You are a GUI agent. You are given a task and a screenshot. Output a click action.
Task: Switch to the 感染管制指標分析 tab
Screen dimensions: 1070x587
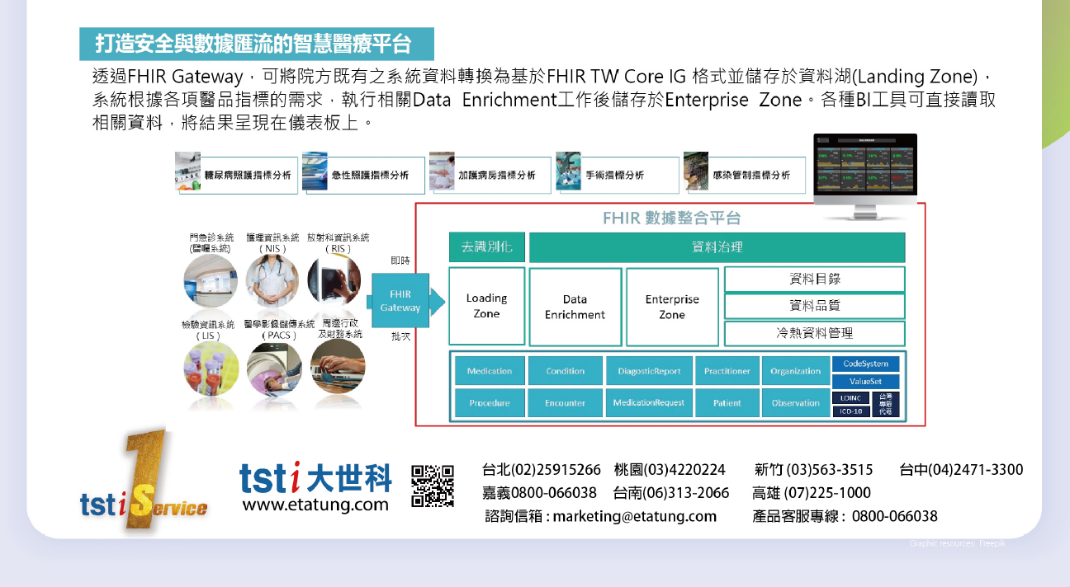click(x=744, y=175)
